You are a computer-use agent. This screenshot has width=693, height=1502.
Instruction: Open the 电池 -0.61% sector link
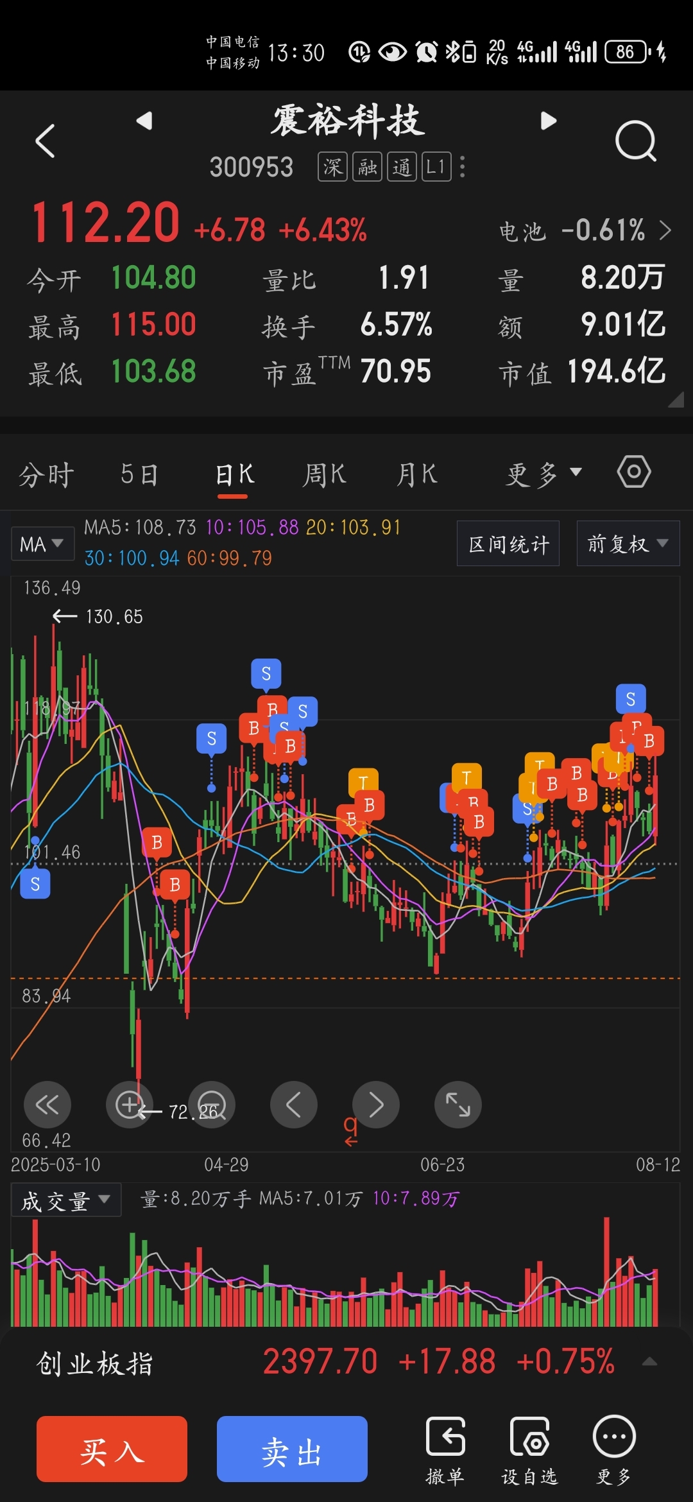click(585, 230)
